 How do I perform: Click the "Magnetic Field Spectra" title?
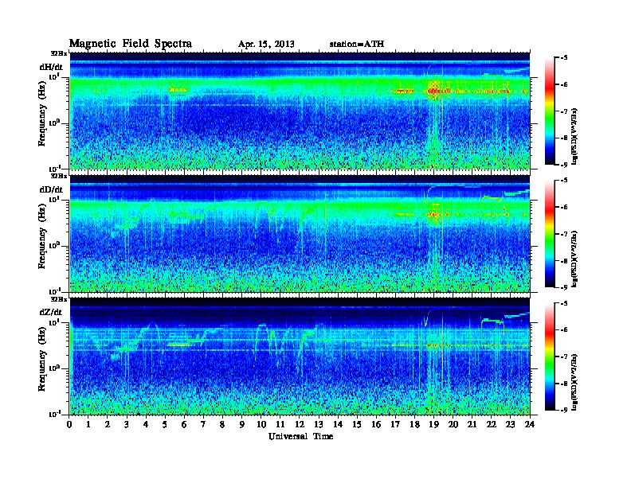click(x=131, y=44)
